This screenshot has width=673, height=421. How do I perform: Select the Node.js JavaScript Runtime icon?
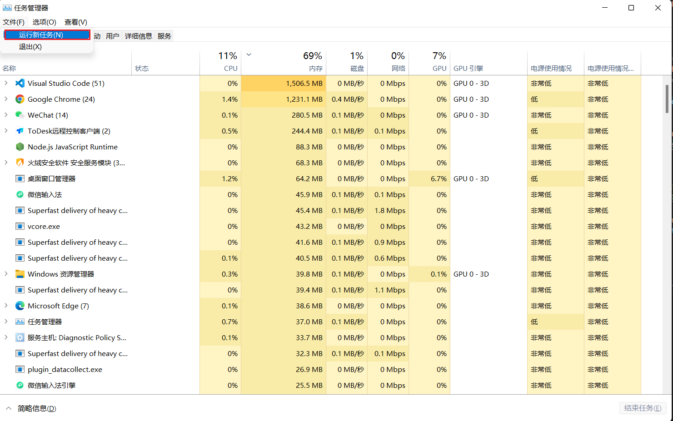(20, 147)
